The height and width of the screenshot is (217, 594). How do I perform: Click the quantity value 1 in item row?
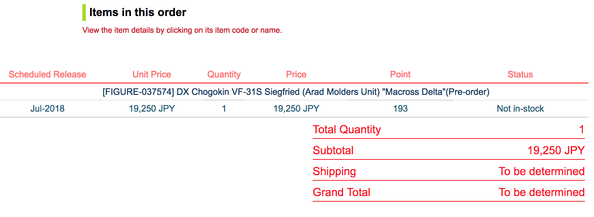[x=224, y=108]
